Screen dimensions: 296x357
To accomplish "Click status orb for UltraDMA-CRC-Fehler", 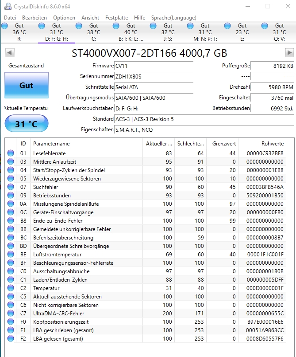I will pos(11,313).
